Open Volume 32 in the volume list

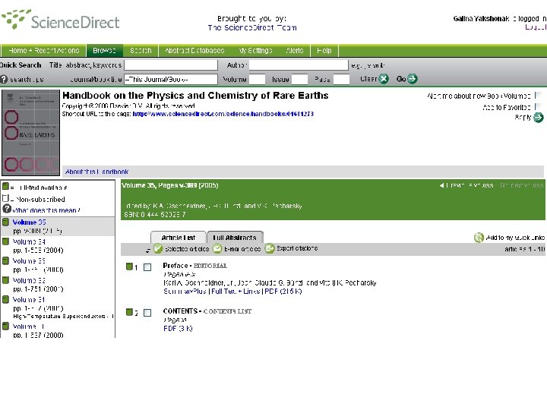(29, 280)
